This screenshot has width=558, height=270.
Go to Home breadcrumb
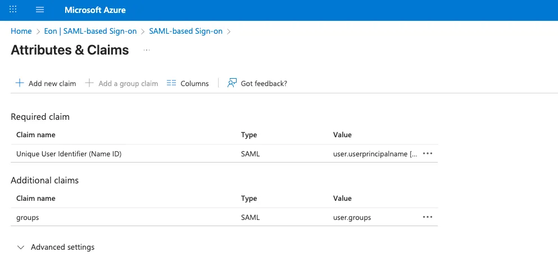click(21, 31)
